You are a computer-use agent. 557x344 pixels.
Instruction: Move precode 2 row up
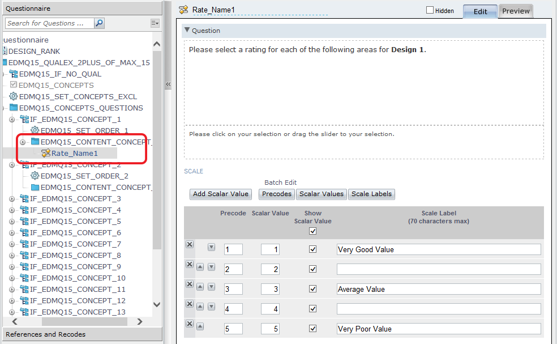200,267
